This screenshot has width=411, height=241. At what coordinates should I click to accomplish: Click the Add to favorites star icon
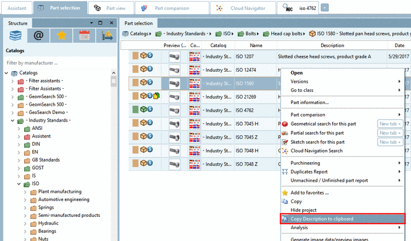285,193
